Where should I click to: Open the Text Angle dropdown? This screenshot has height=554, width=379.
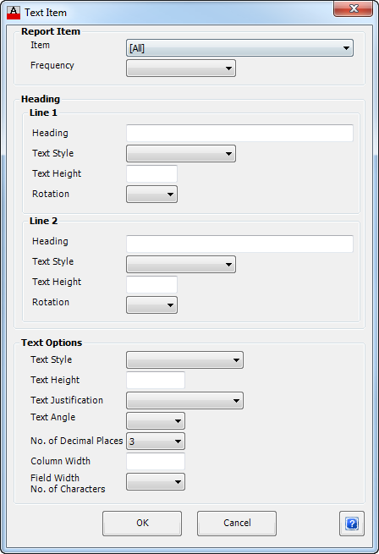pyautogui.click(x=156, y=421)
